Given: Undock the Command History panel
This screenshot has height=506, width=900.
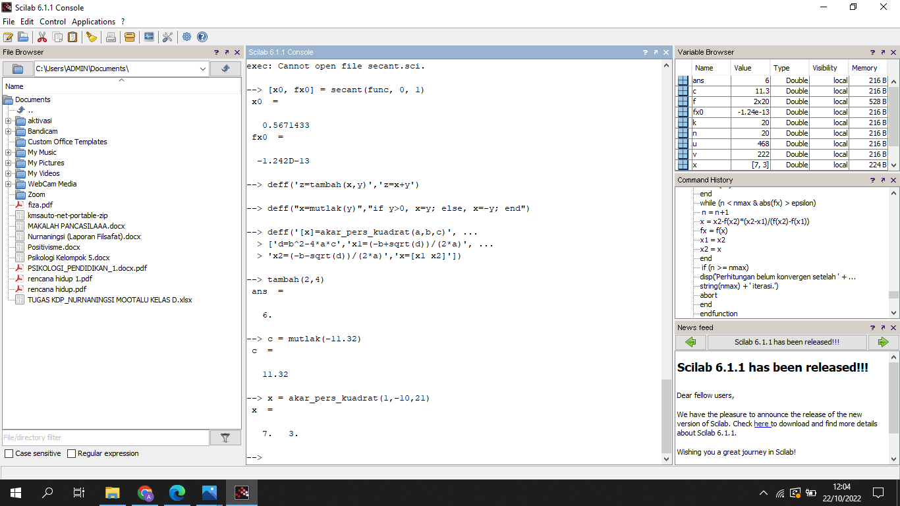Looking at the screenshot, I should [x=883, y=180].
